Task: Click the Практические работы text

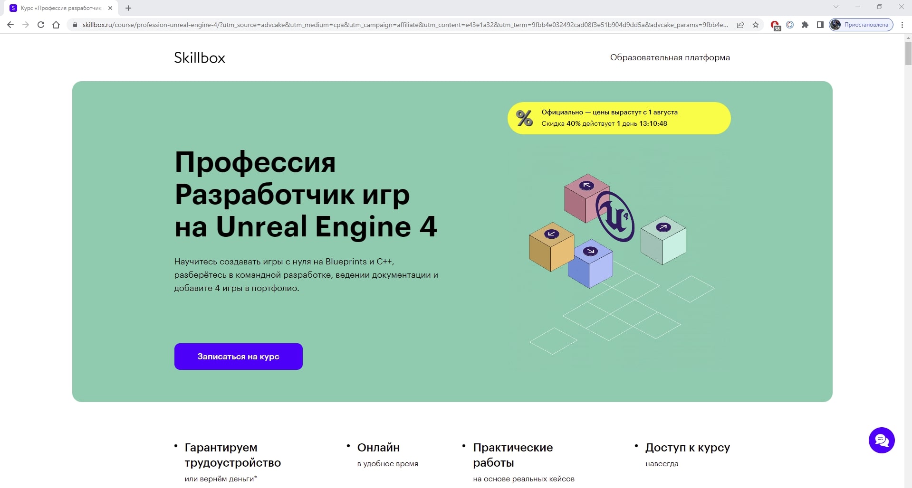Action: click(513, 455)
